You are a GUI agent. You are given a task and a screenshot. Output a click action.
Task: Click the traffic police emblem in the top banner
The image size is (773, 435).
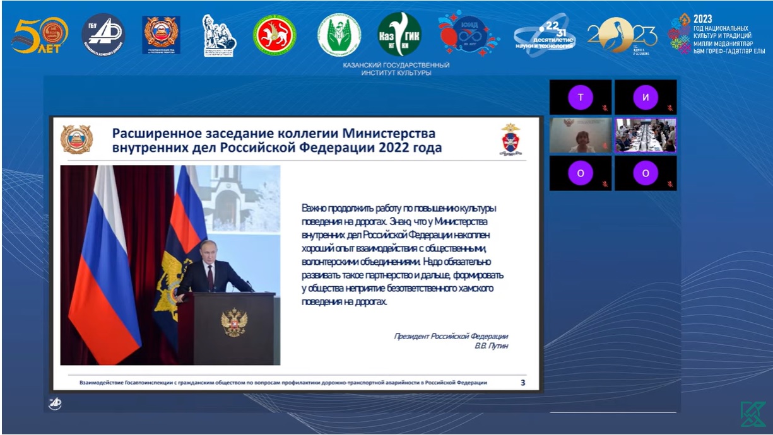tap(162, 35)
